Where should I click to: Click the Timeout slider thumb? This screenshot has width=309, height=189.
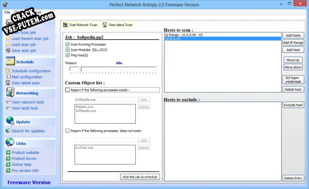pos(80,69)
